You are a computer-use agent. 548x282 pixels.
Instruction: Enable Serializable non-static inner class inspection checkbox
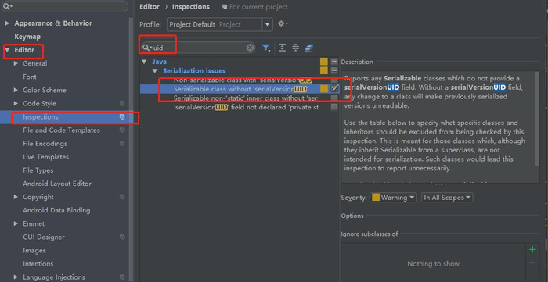click(x=334, y=98)
